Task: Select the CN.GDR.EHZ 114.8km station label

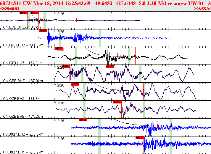Action: pos(23,45)
